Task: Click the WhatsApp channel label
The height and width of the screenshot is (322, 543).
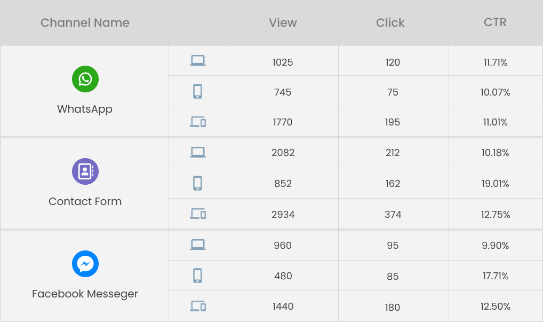Action: [85, 109]
